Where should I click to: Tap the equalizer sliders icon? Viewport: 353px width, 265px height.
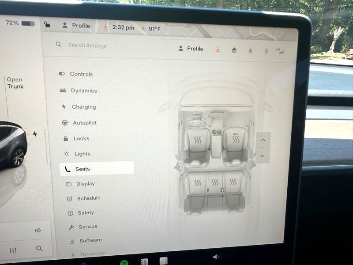pyautogui.click(x=13, y=250)
